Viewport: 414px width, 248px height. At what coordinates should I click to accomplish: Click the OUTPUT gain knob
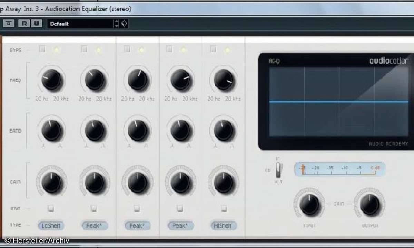[x=369, y=204]
